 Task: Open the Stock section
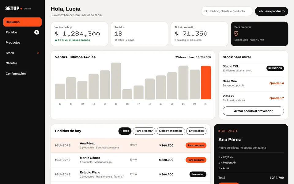point(22,53)
